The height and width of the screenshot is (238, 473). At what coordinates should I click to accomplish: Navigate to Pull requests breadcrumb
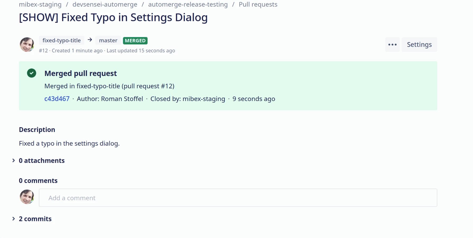pyautogui.click(x=258, y=4)
